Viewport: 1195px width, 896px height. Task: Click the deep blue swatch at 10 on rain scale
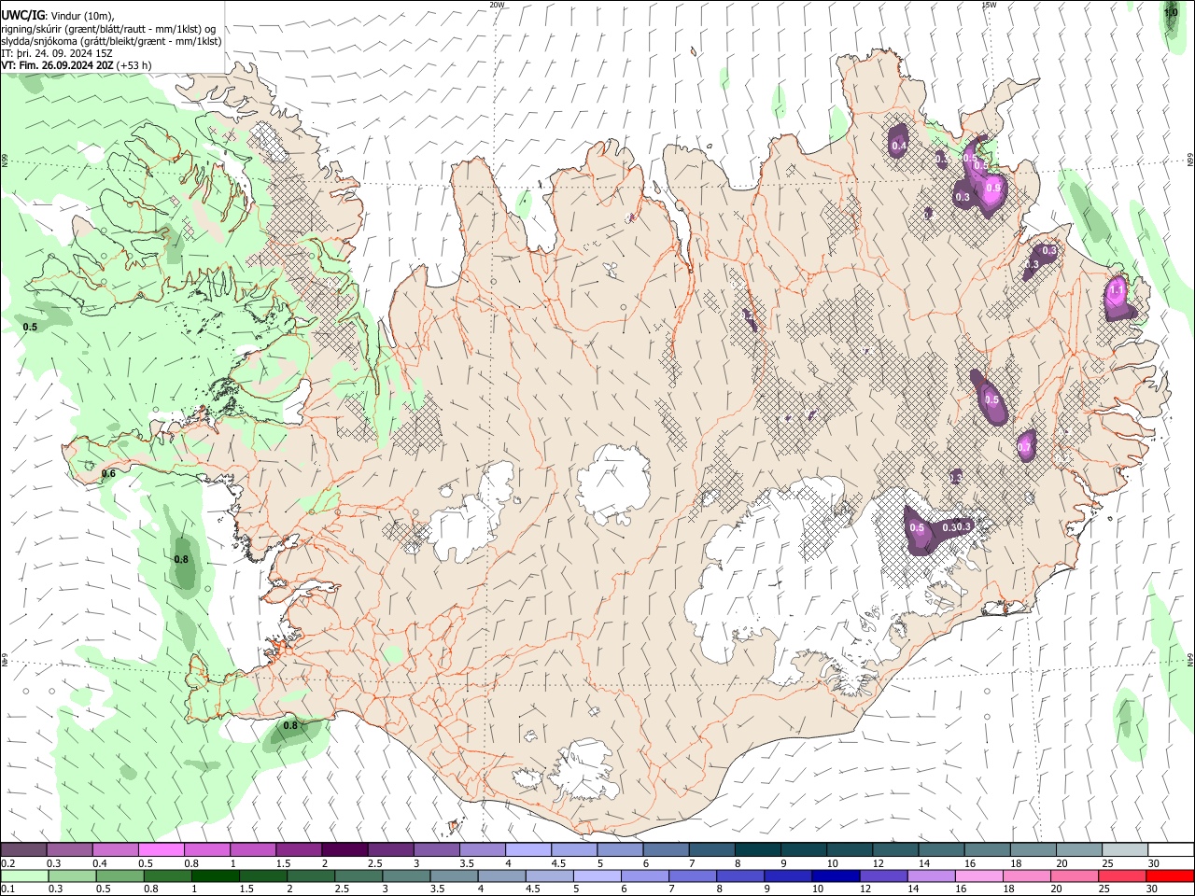pos(834,875)
